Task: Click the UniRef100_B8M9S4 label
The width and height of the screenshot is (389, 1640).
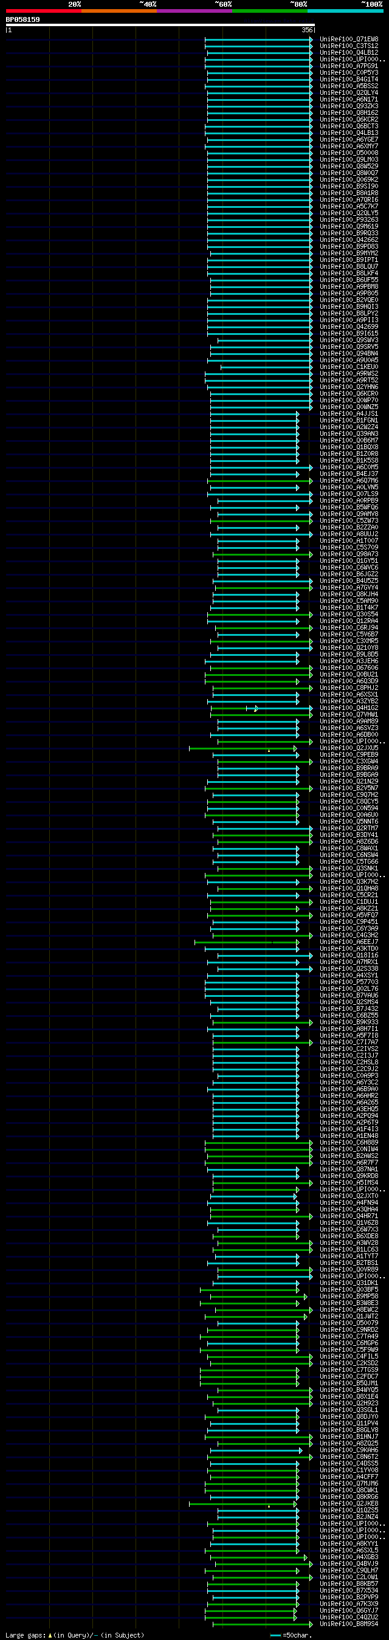Action: (349, 1624)
